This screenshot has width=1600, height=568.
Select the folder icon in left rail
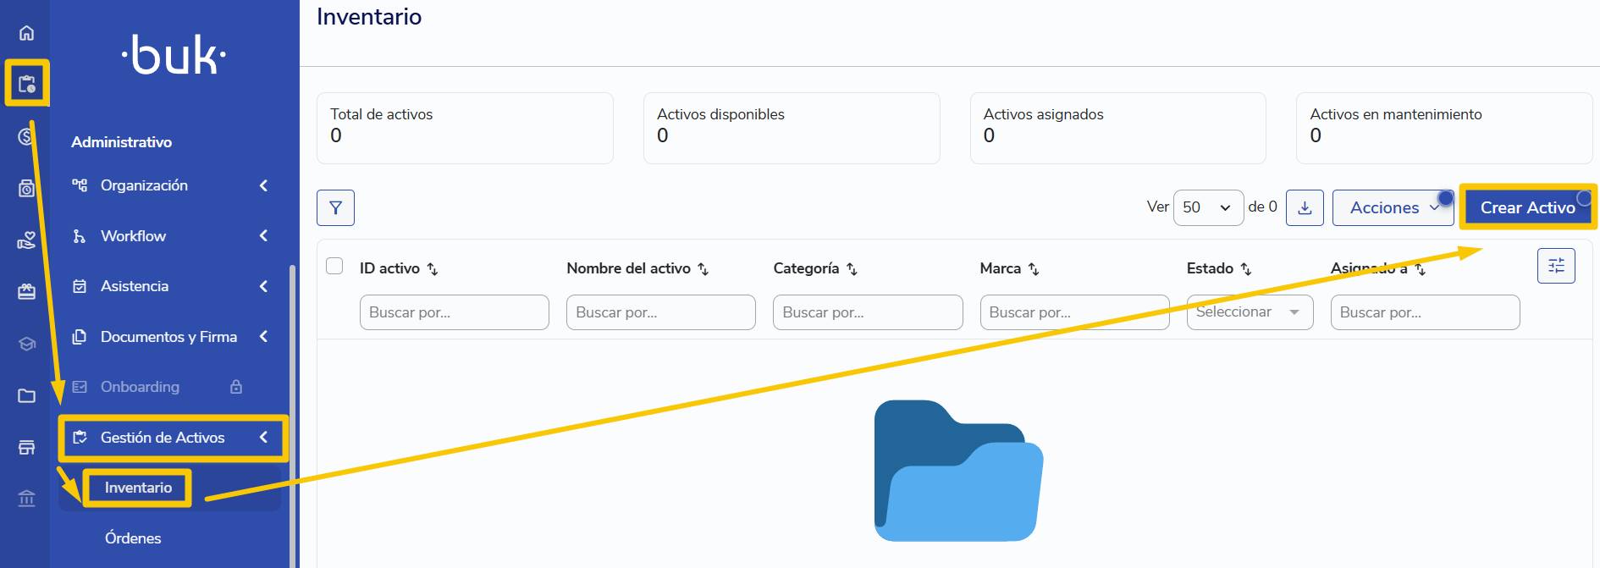26,395
